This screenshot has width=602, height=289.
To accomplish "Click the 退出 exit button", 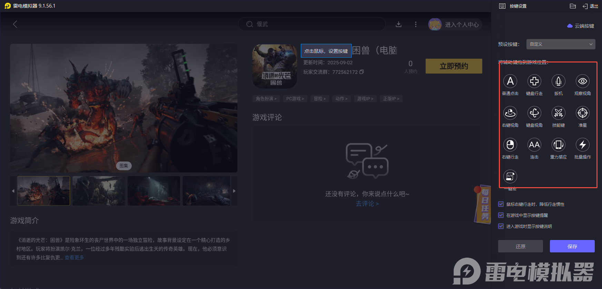I will (x=590, y=6).
